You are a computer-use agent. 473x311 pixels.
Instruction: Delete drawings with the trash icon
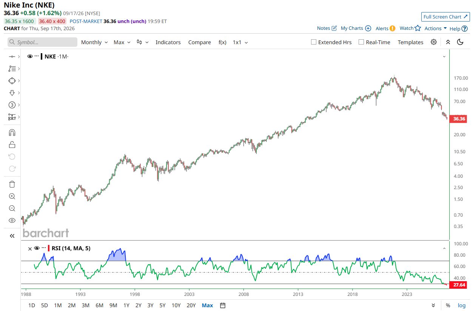12,184
